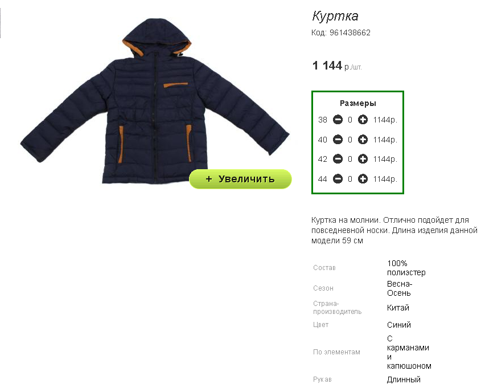
Task: Click the quantity value for size 42
Action: click(x=350, y=160)
